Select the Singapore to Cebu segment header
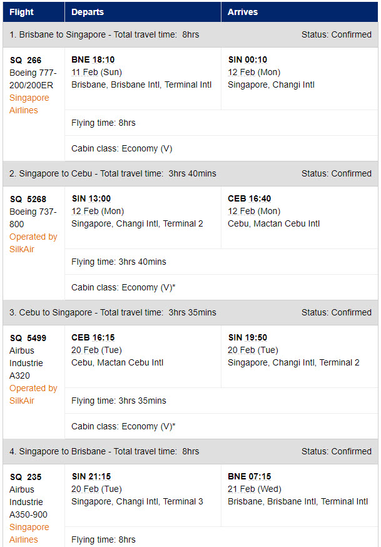The image size is (381, 547). 190,173
